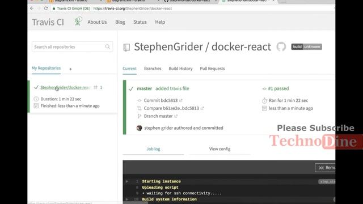Expand the Build system information fold
The image size is (363, 204).
(126, 199)
